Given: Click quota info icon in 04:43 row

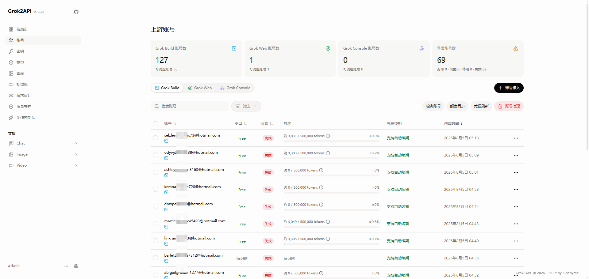Looking at the screenshot, I should click(328, 222).
